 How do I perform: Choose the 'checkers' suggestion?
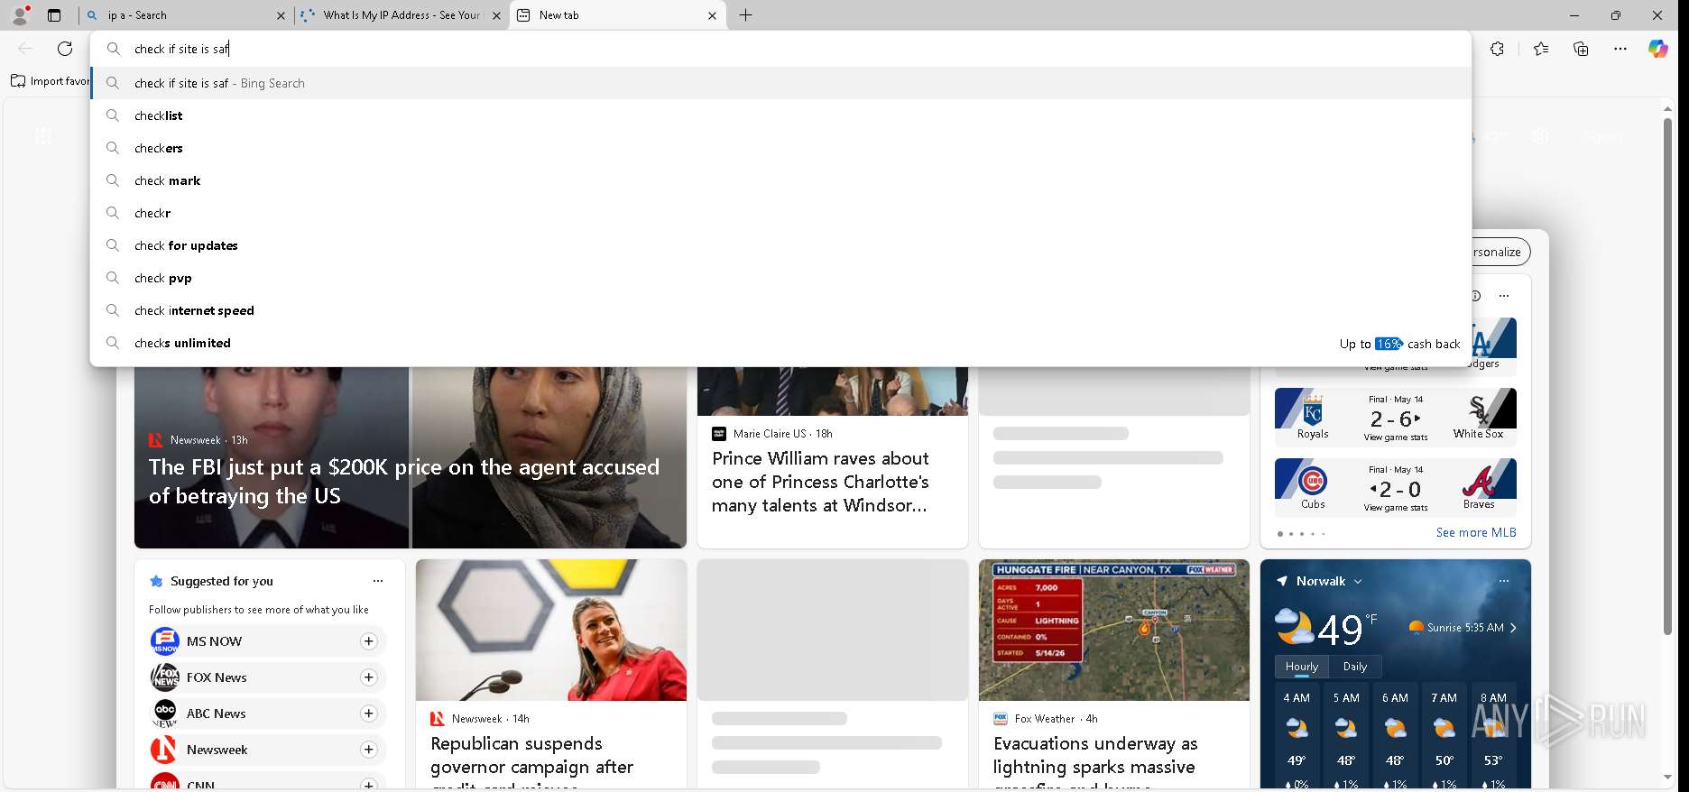[780, 148]
